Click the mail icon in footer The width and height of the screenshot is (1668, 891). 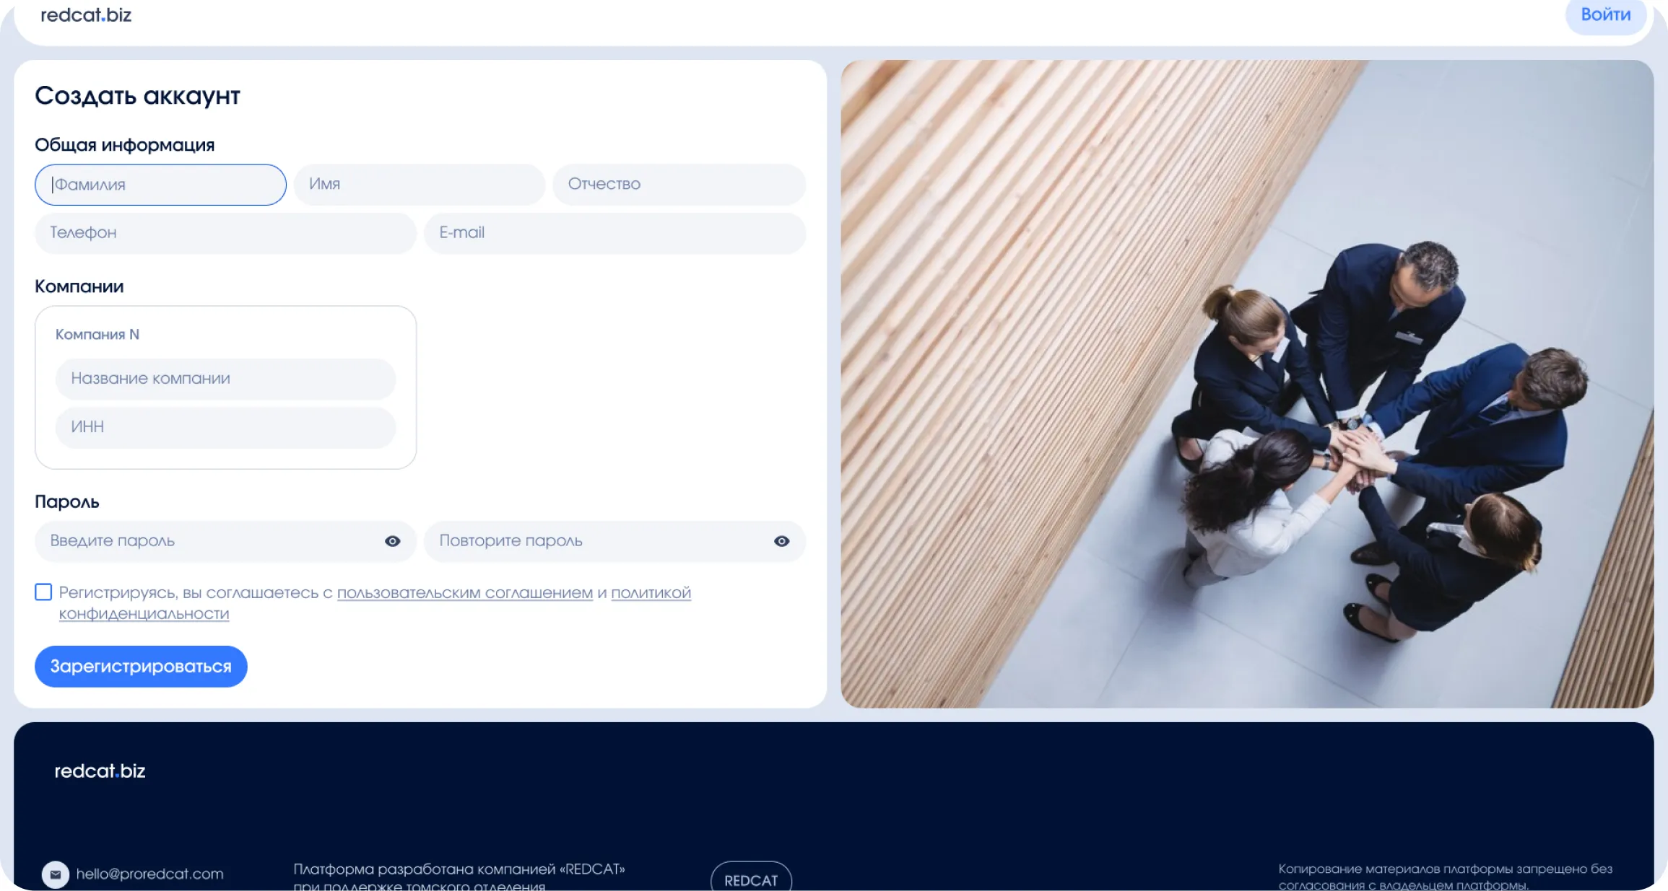pos(56,874)
